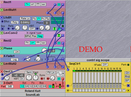Toggle the power button on 2-Out1
The width and height of the screenshot is (131, 97).
(50, 86)
